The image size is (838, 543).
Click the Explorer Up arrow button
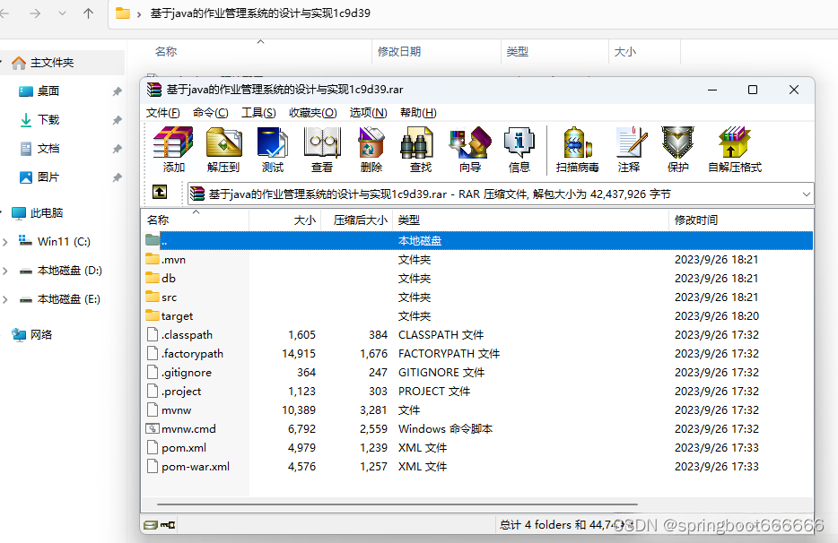[x=88, y=13]
